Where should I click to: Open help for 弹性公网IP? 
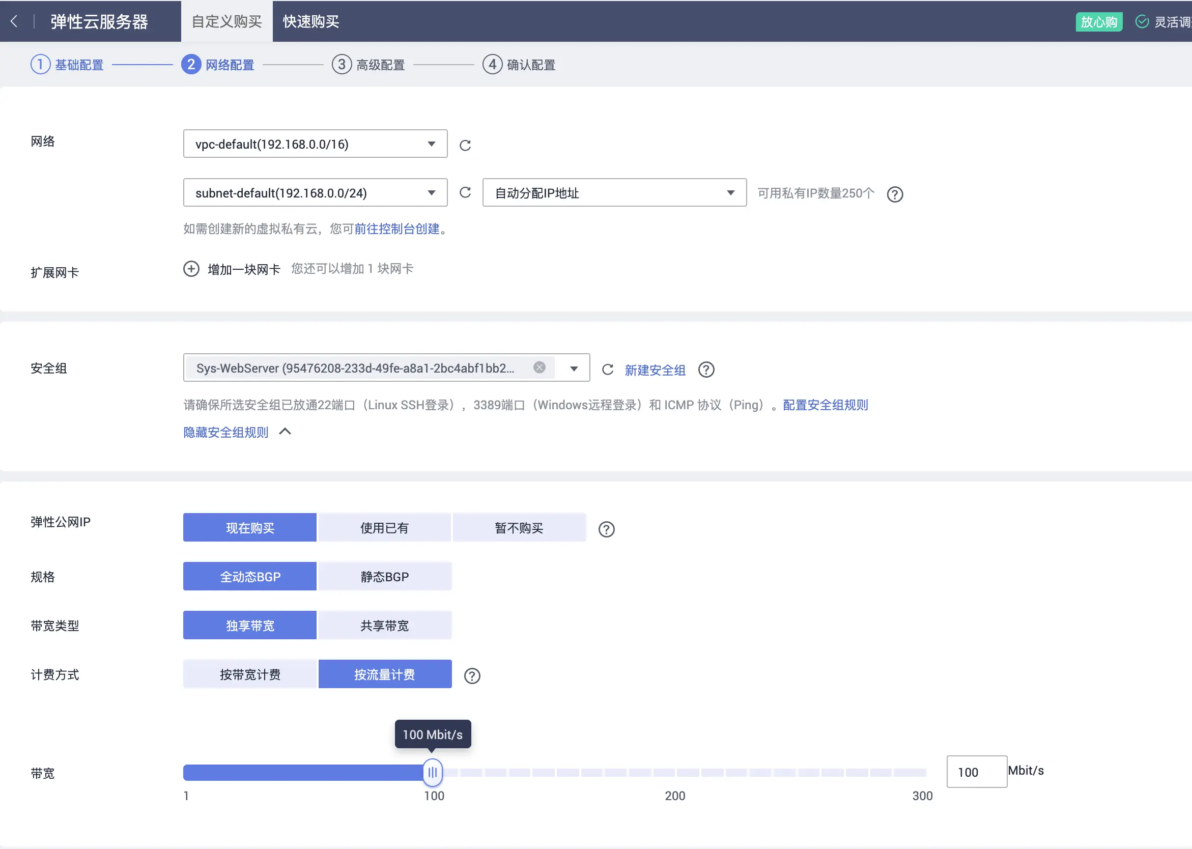tap(606, 529)
